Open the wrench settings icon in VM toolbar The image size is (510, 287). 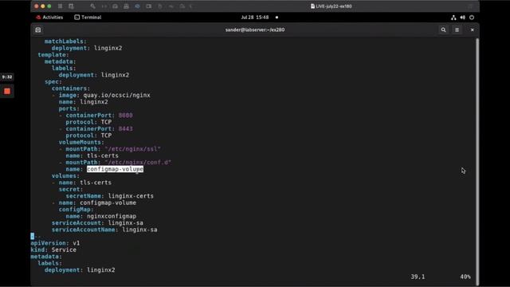point(93,6)
